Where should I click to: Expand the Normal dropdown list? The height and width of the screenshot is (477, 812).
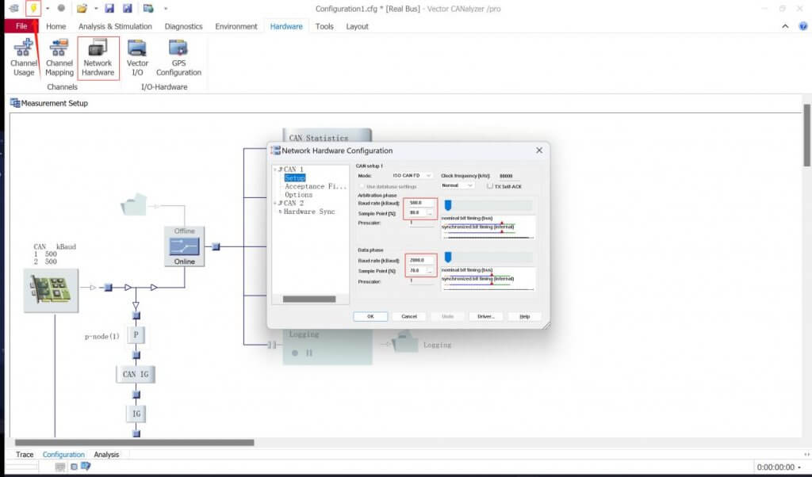coord(458,185)
